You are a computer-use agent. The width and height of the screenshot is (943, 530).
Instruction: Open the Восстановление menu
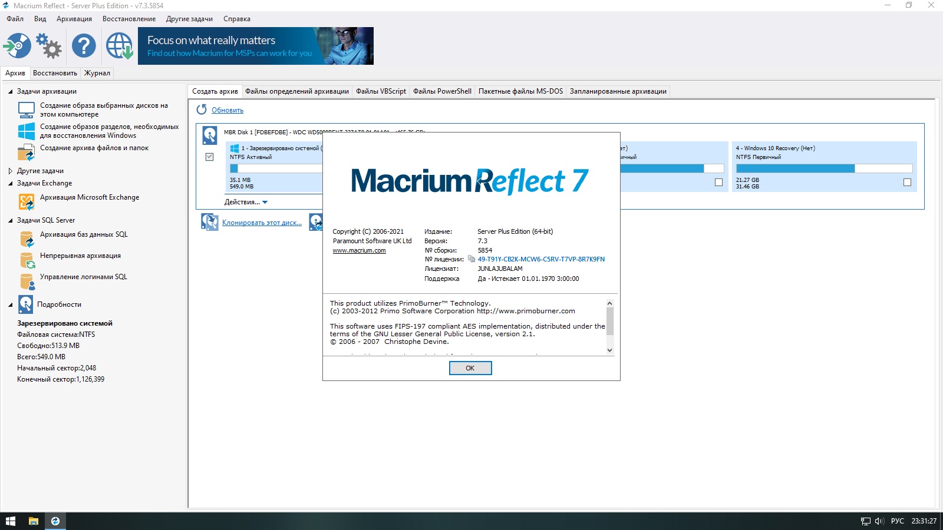[129, 19]
